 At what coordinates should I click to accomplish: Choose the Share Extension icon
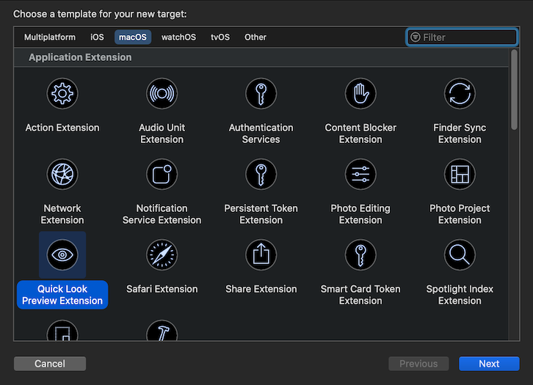pos(261,255)
